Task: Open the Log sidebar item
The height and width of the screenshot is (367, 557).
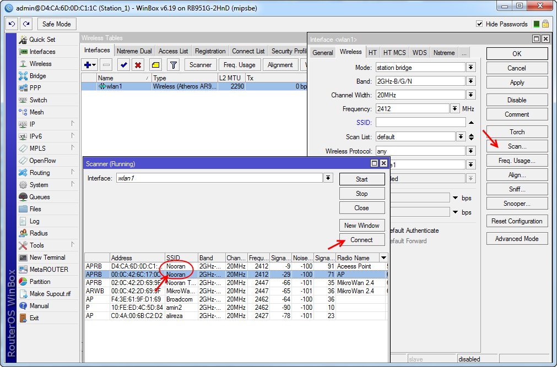Action: click(x=35, y=221)
